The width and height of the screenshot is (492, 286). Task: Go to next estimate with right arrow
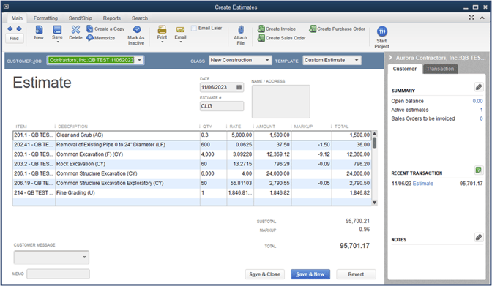coord(19,29)
